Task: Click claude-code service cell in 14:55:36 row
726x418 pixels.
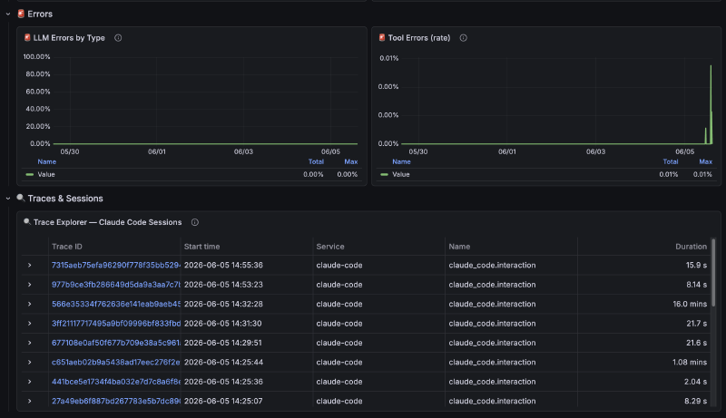Action: point(339,266)
